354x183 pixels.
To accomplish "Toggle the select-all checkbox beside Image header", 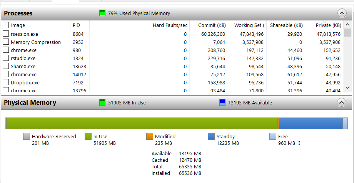I will tap(6, 25).
